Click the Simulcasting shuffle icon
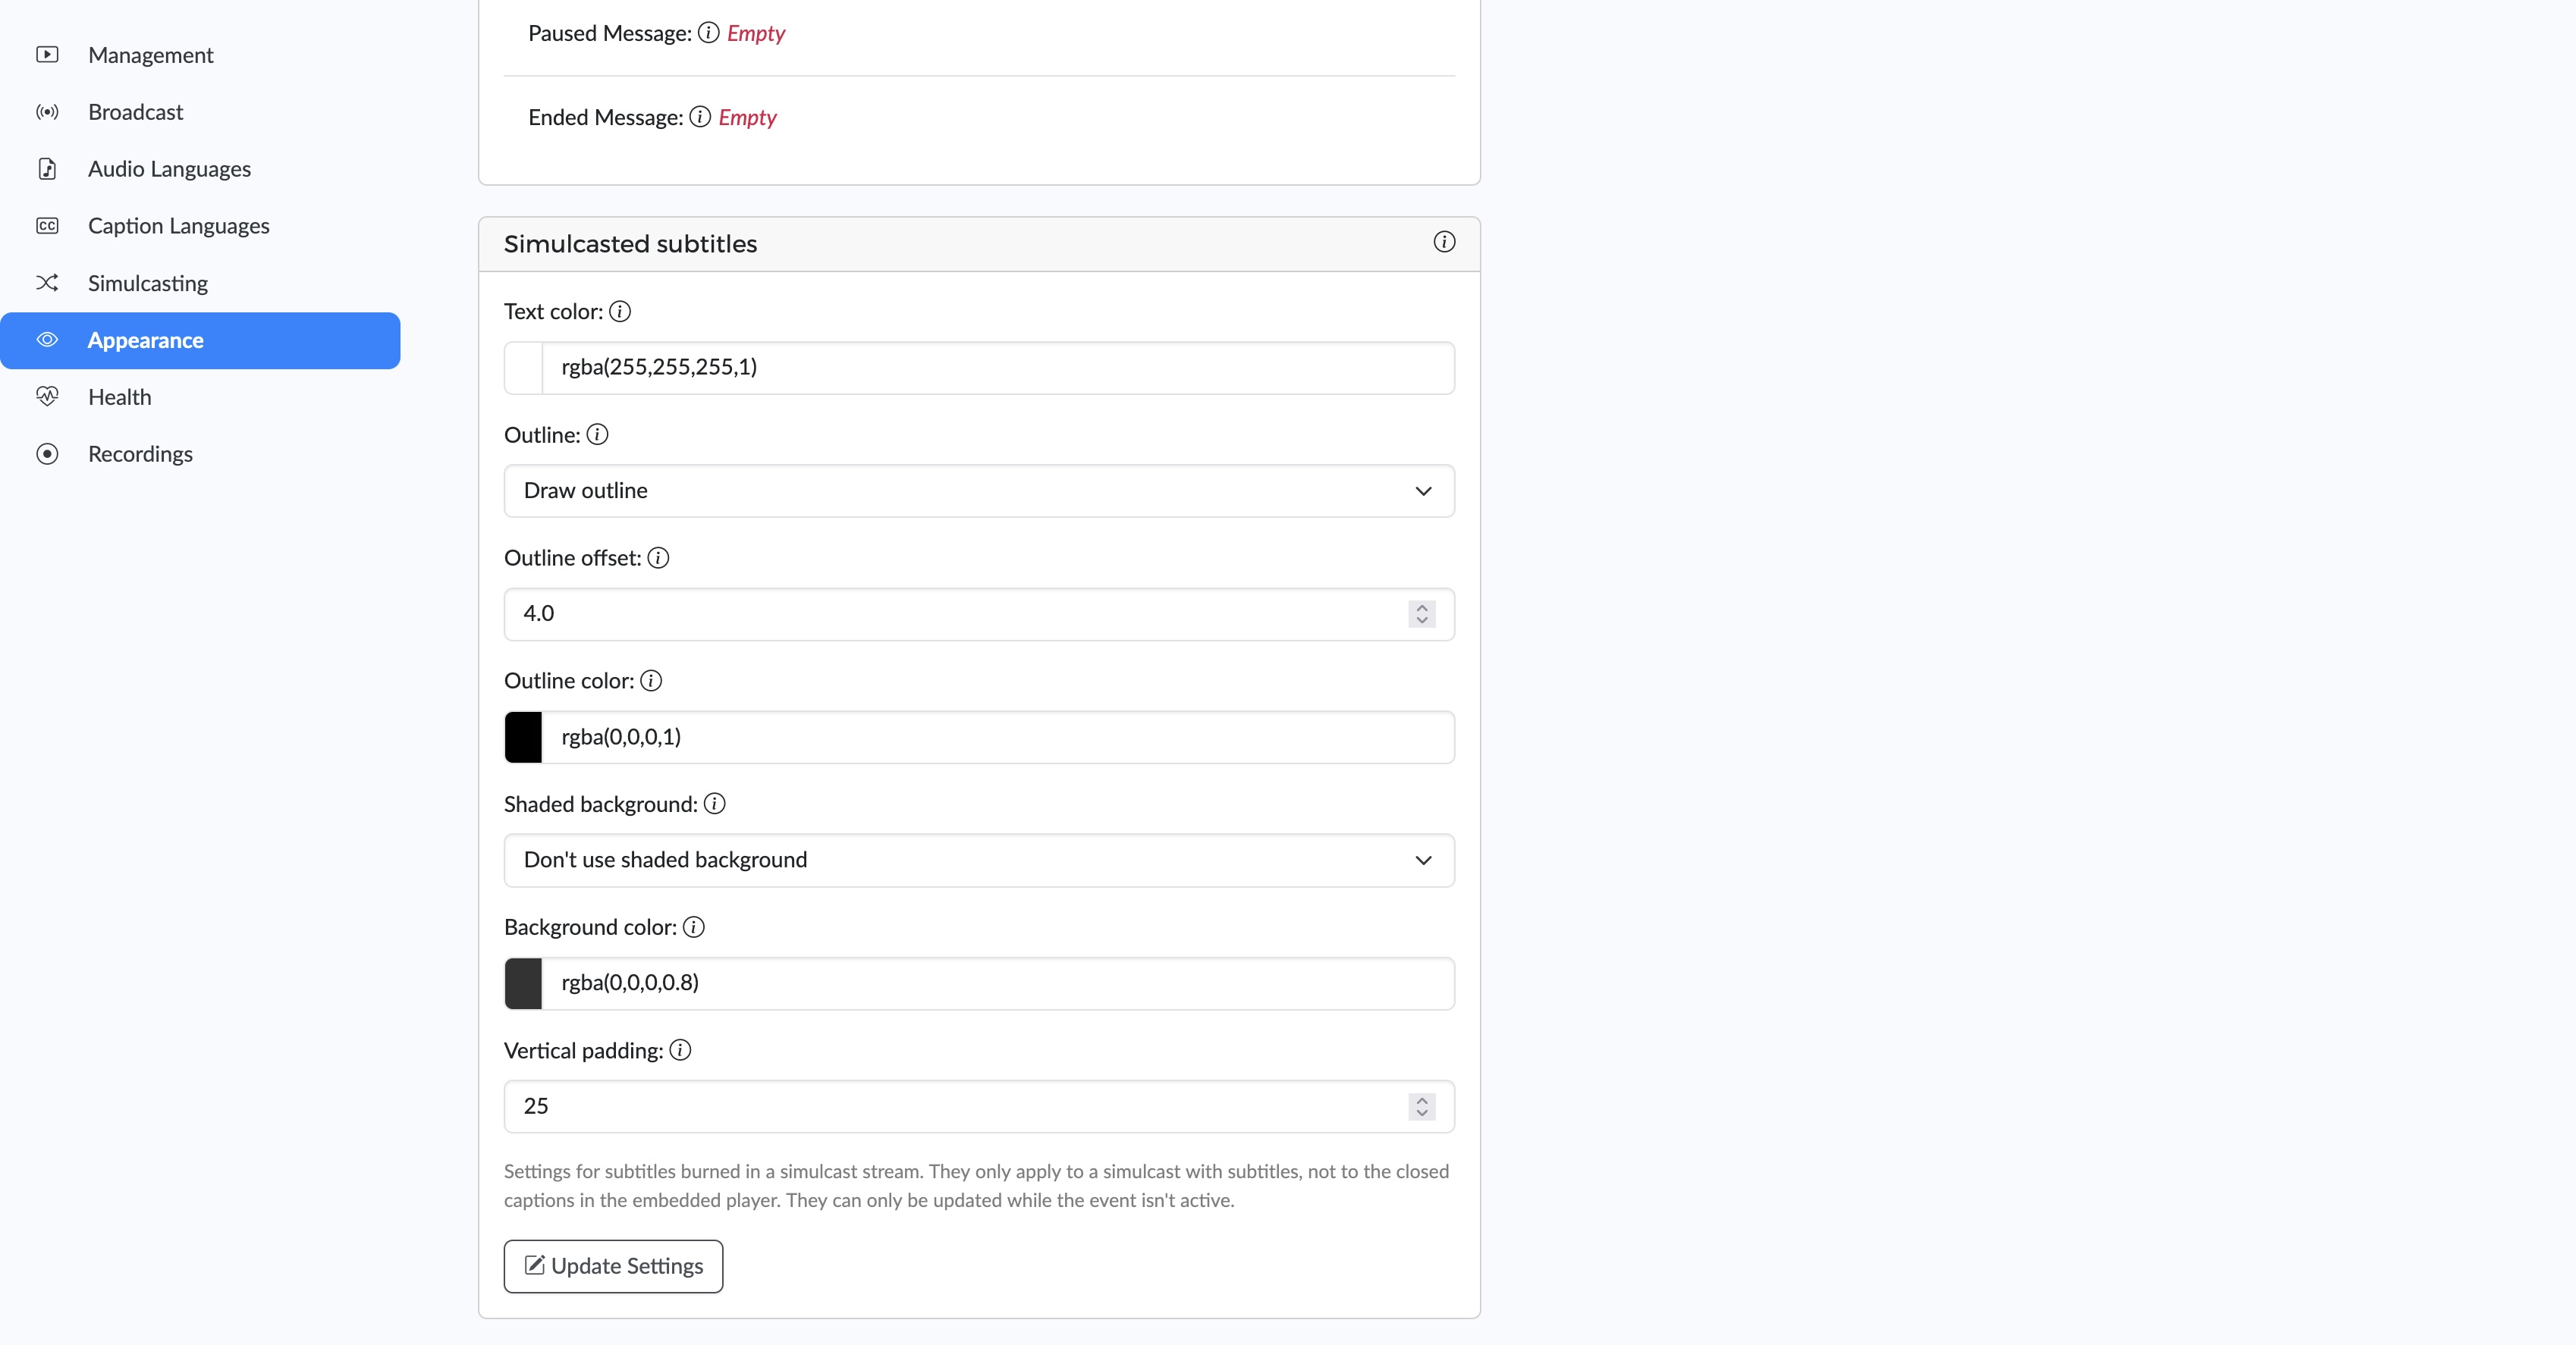The width and height of the screenshot is (2576, 1345). [x=47, y=283]
